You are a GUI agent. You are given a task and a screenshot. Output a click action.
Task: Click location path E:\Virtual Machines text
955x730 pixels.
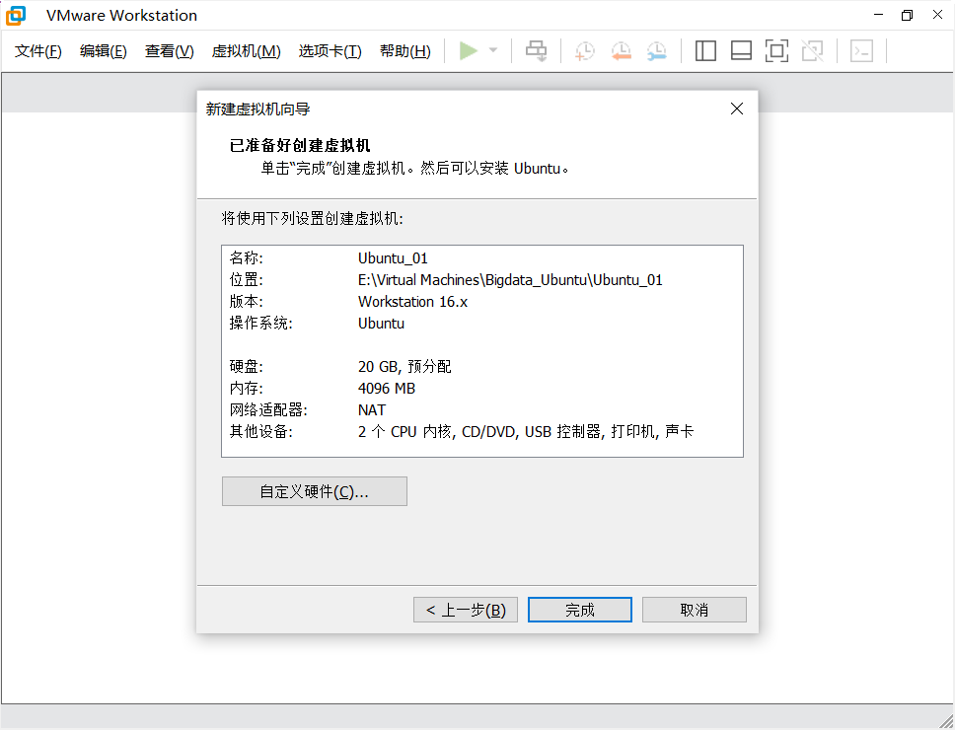point(510,280)
